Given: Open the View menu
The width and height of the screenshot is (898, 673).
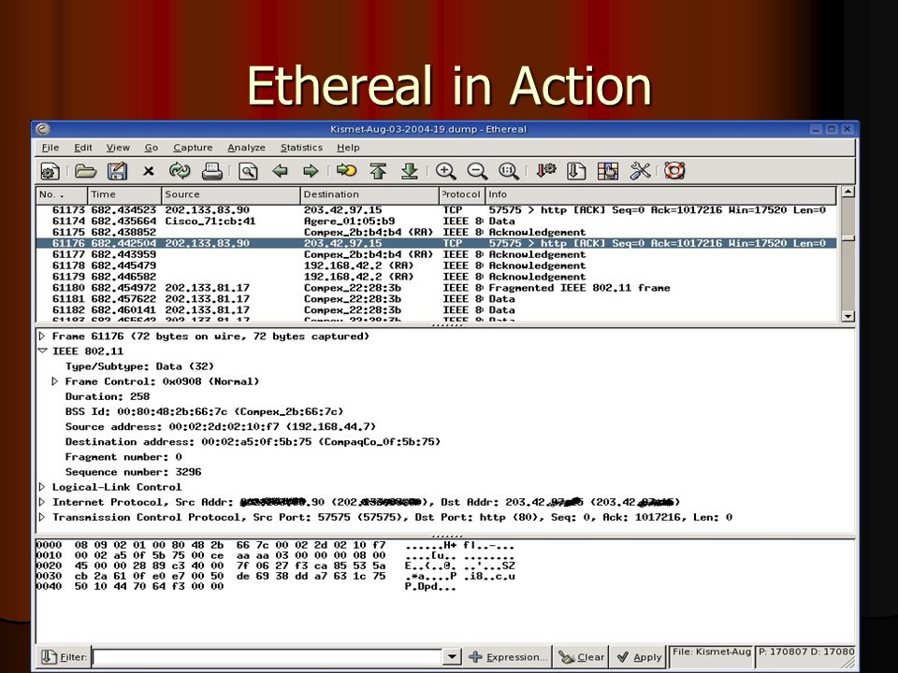Looking at the screenshot, I should (x=118, y=148).
